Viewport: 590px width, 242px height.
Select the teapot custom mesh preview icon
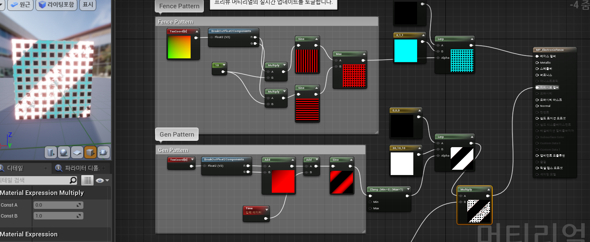tap(103, 152)
